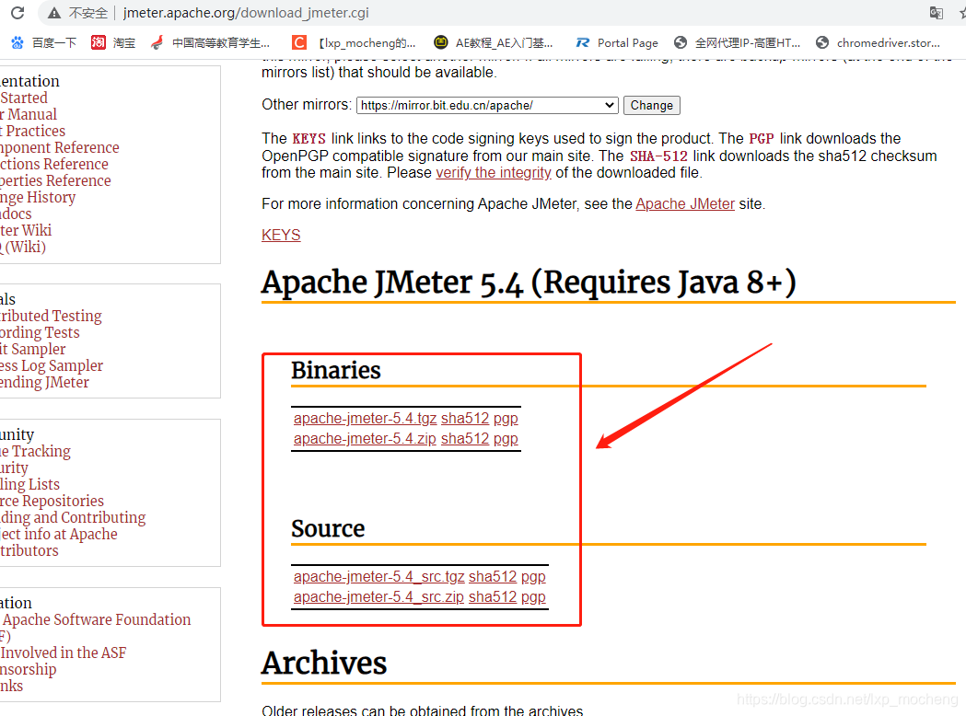
Task: Open the CSDN 'C' bookmark icon
Action: [x=298, y=42]
